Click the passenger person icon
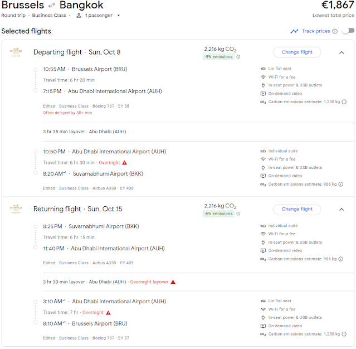 79,16
